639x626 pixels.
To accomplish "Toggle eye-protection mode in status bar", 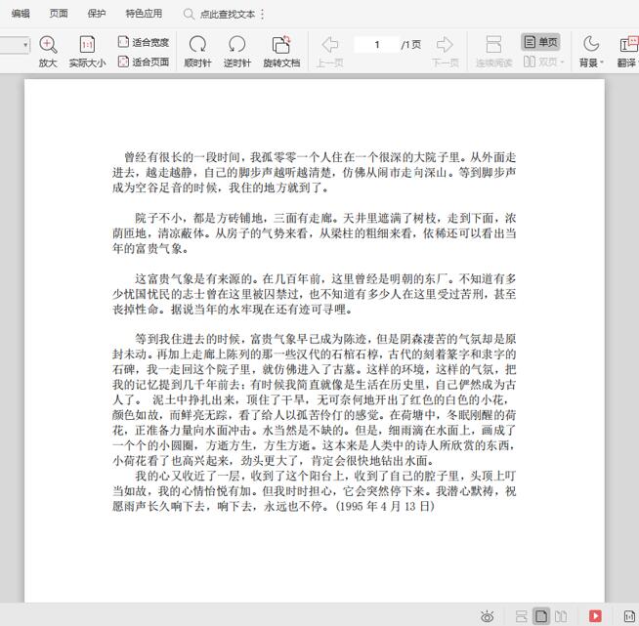I will [487, 616].
